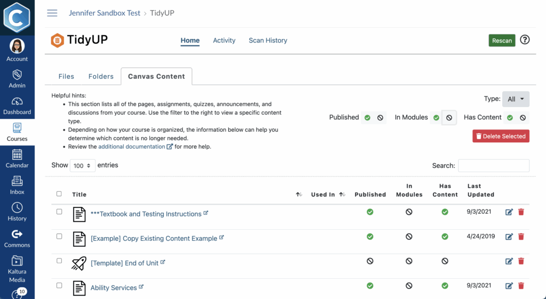The image size is (546, 299).
Task: Click the help question mark icon
Action: click(x=525, y=40)
